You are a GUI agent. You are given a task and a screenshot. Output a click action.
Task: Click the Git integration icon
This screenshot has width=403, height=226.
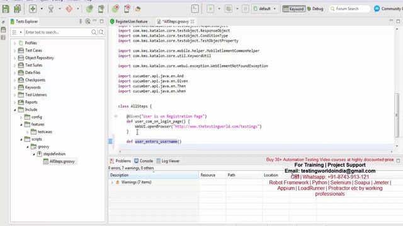[x=69, y=9]
